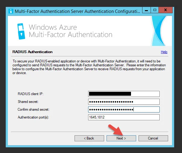The width and height of the screenshot is (182, 153).
Task: Click the title bar padlock app icon
Action: (x=11, y=11)
